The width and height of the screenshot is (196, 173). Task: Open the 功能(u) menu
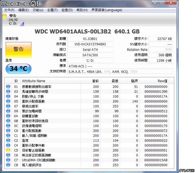click(x=38, y=10)
